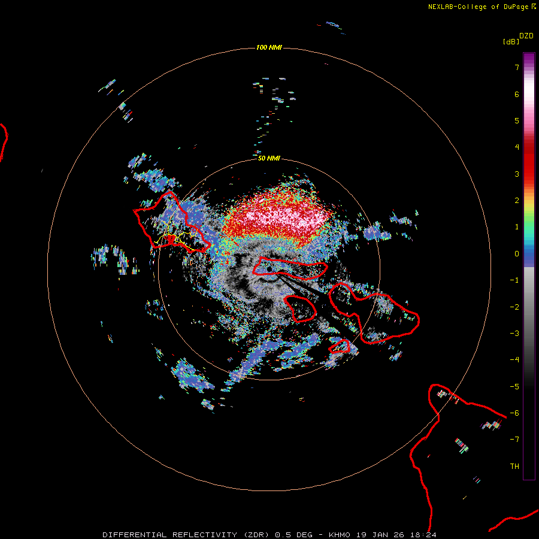Click the 6 dB mark on the color scale
Screen dimensions: 539x539
[517, 94]
